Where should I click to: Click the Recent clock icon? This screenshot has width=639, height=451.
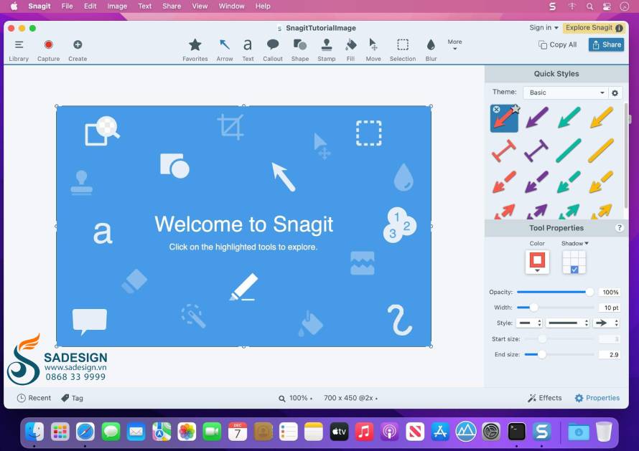[x=22, y=398]
